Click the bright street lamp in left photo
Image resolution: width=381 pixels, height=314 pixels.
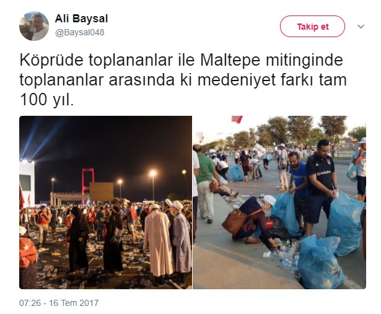click(153, 173)
